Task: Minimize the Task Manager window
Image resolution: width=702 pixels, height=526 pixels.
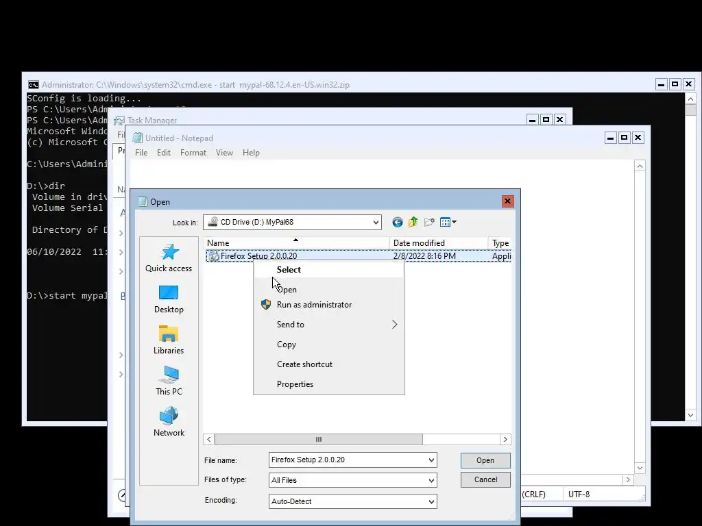Action: click(532, 119)
